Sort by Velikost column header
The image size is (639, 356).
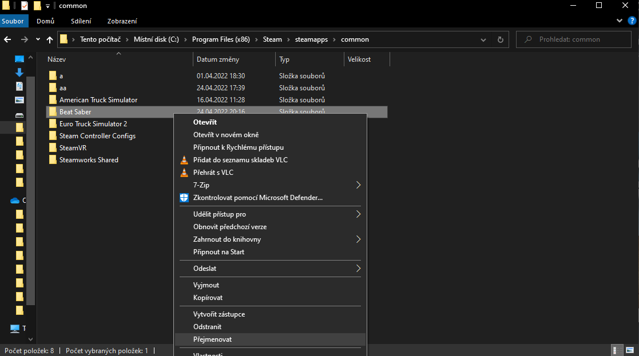[x=359, y=59]
